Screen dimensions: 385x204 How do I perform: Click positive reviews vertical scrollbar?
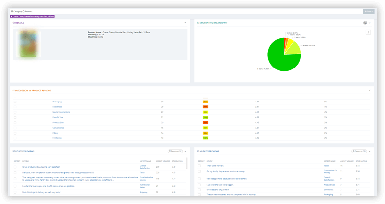pos(187,163)
